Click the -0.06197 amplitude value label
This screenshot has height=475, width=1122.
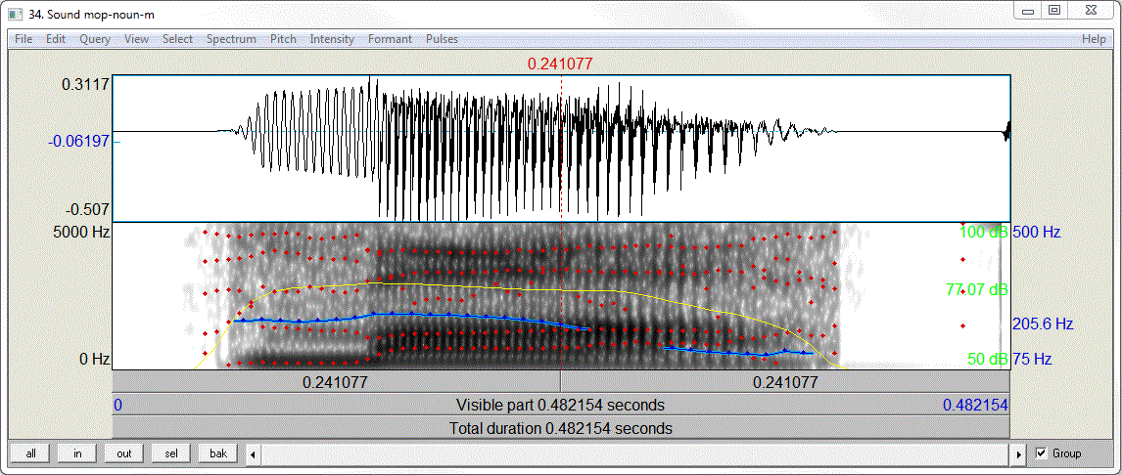(78, 141)
